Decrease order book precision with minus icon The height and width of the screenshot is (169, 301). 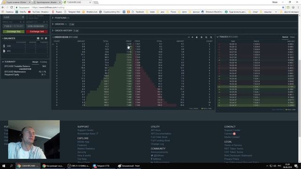tap(189, 37)
